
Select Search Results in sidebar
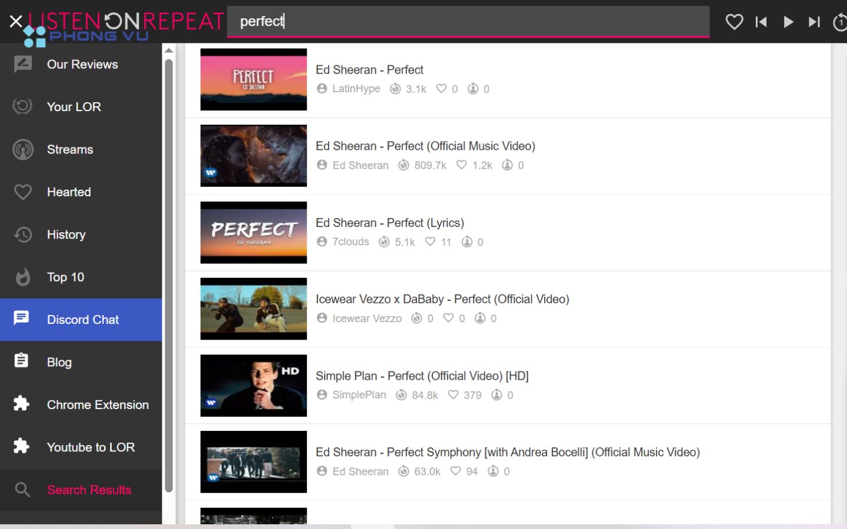89,490
